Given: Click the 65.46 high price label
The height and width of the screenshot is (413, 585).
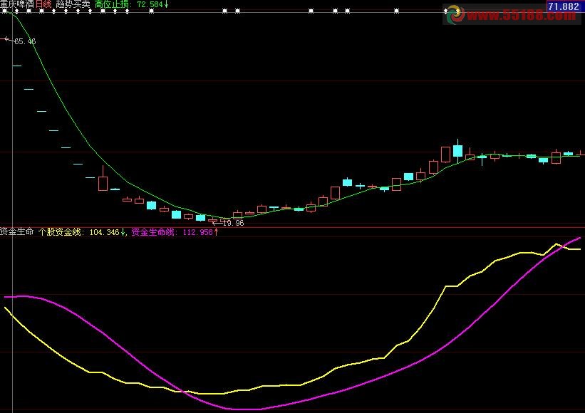Looking at the screenshot, I should pyautogui.click(x=25, y=41).
